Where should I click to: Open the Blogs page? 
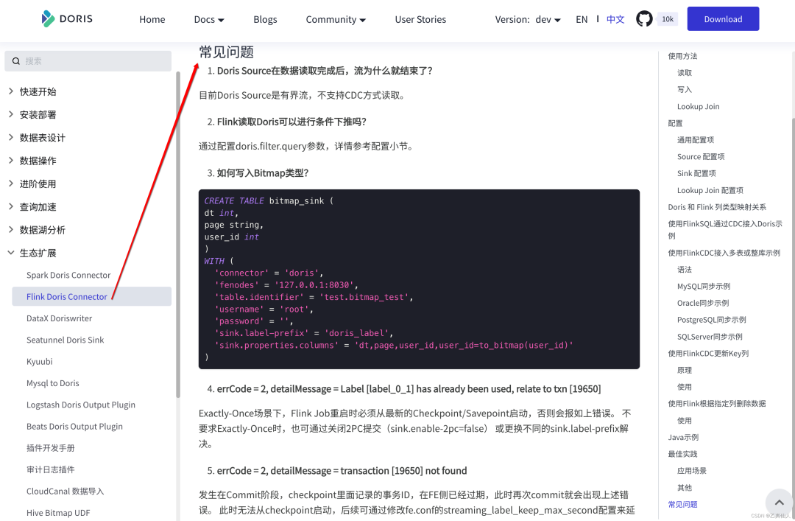[265, 19]
